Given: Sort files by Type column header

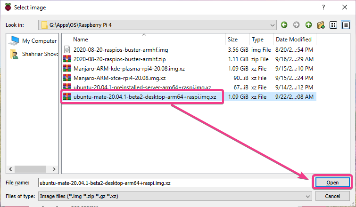Looking at the screenshot, I should coord(257,40).
